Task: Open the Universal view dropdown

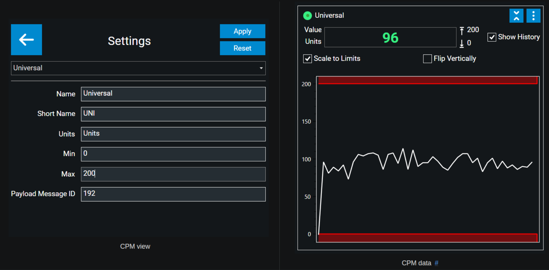Action: tap(138, 68)
